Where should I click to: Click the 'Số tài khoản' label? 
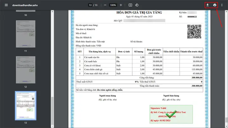point(136,41)
